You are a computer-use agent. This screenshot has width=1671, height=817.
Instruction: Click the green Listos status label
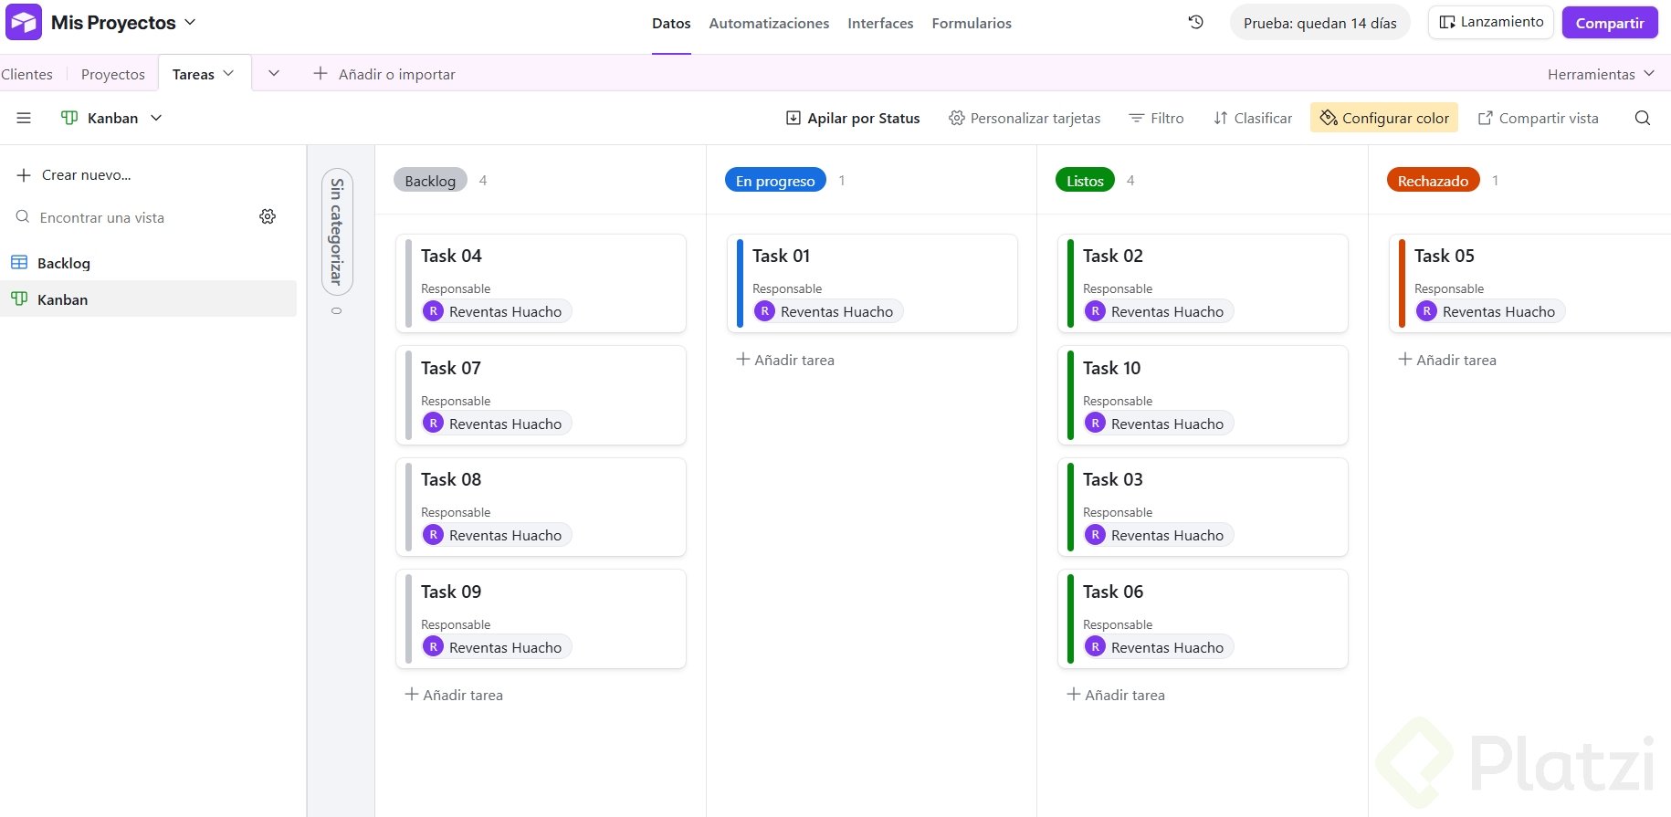1085,181
